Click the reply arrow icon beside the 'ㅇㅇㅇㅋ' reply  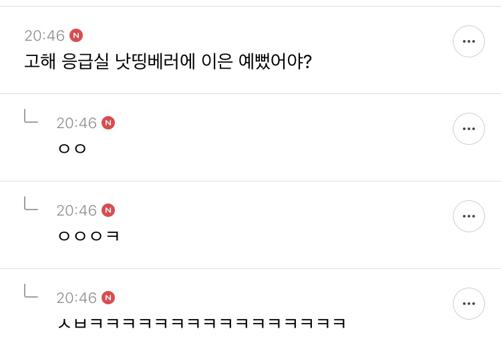click(x=31, y=203)
